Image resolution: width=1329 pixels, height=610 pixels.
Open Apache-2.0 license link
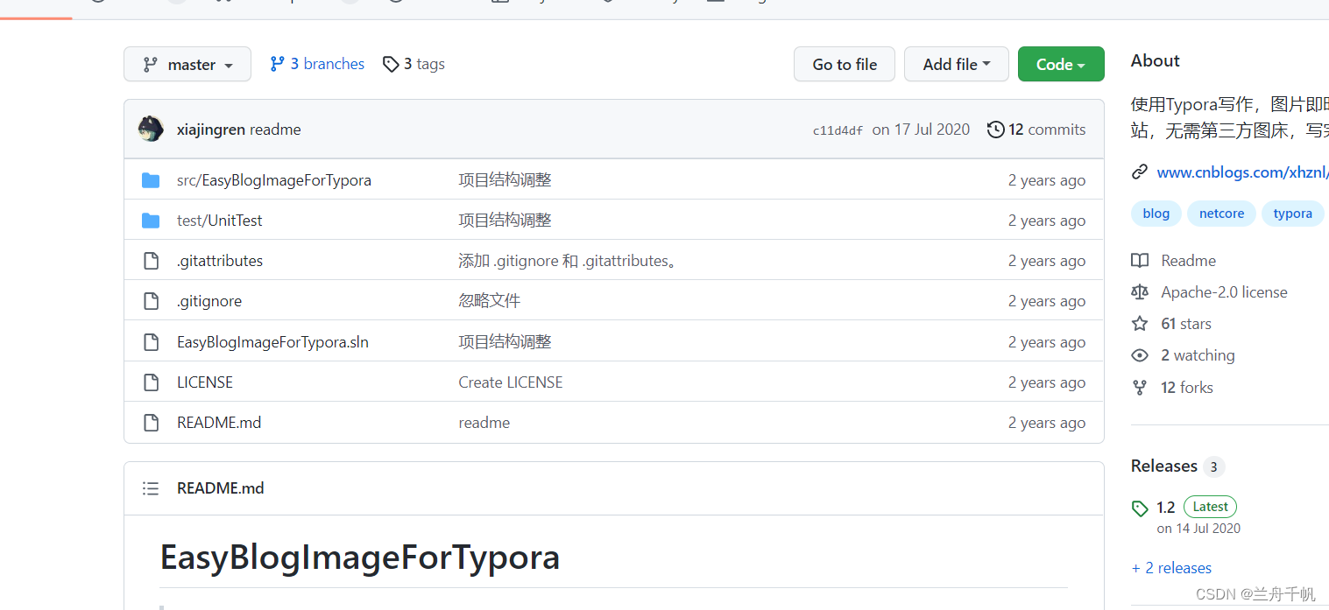point(1224,292)
